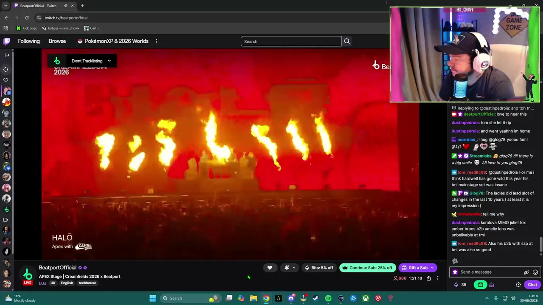Select the UK tag

[53, 283]
